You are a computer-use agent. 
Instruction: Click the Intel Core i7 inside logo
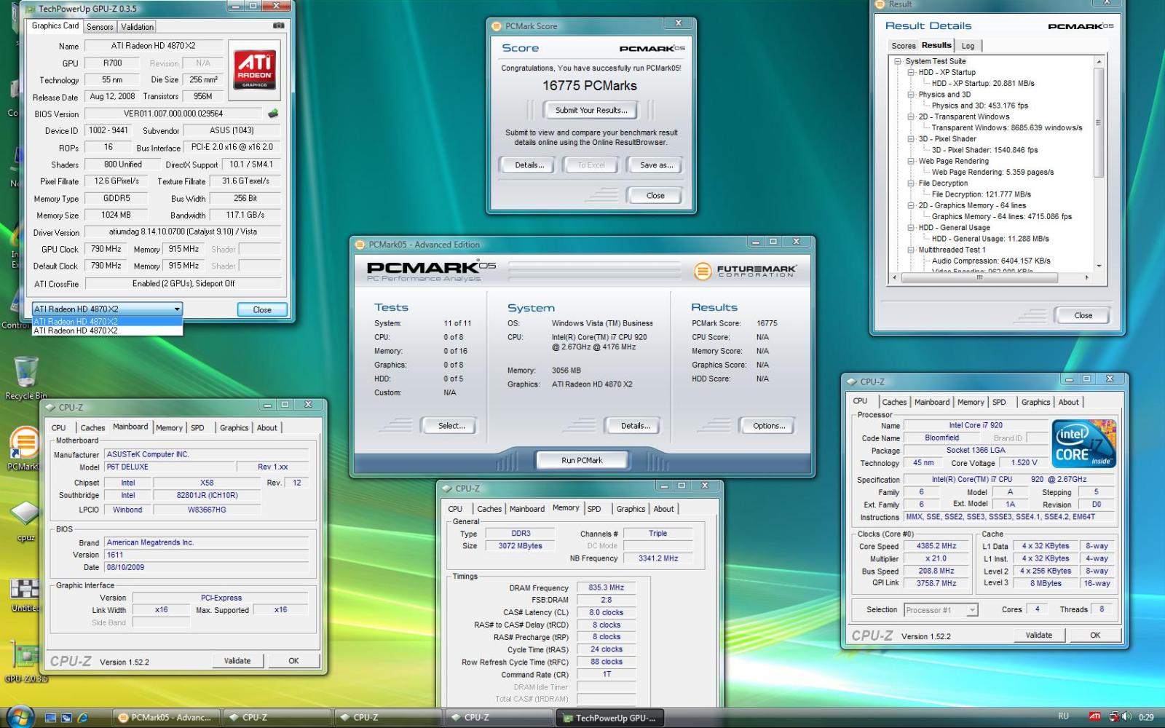pos(1083,443)
